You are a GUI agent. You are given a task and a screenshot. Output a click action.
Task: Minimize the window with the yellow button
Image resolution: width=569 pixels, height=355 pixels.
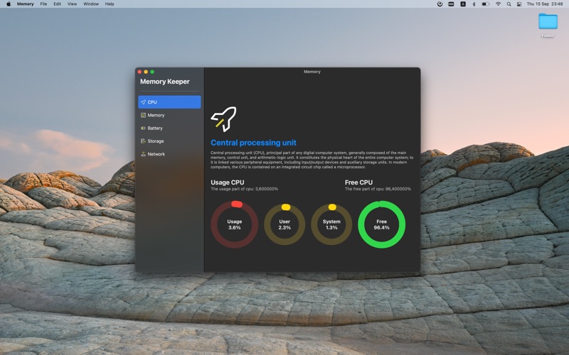click(x=146, y=72)
